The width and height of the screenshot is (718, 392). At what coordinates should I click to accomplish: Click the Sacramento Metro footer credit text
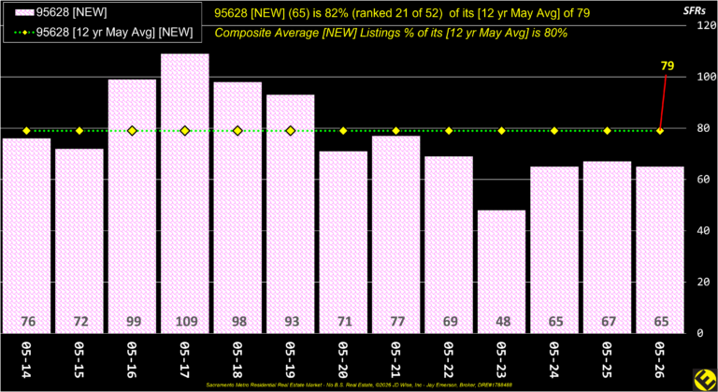click(359, 385)
